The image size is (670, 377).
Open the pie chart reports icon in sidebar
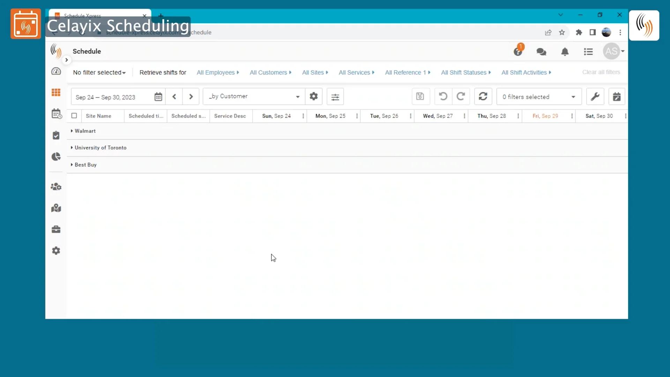[56, 157]
